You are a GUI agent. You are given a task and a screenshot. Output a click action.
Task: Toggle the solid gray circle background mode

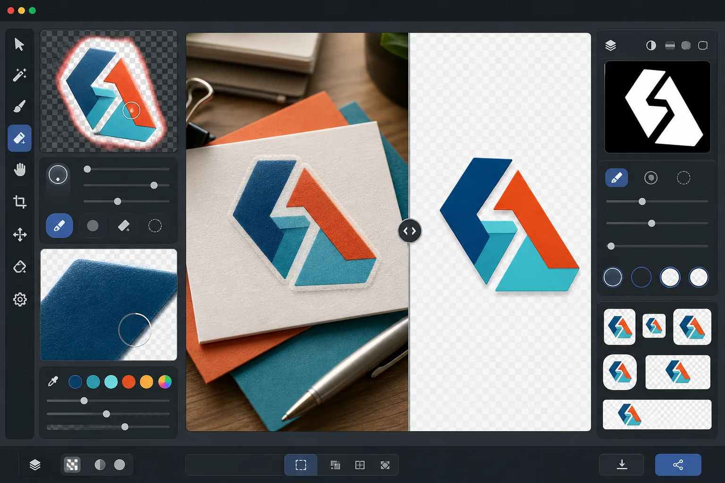(x=120, y=465)
